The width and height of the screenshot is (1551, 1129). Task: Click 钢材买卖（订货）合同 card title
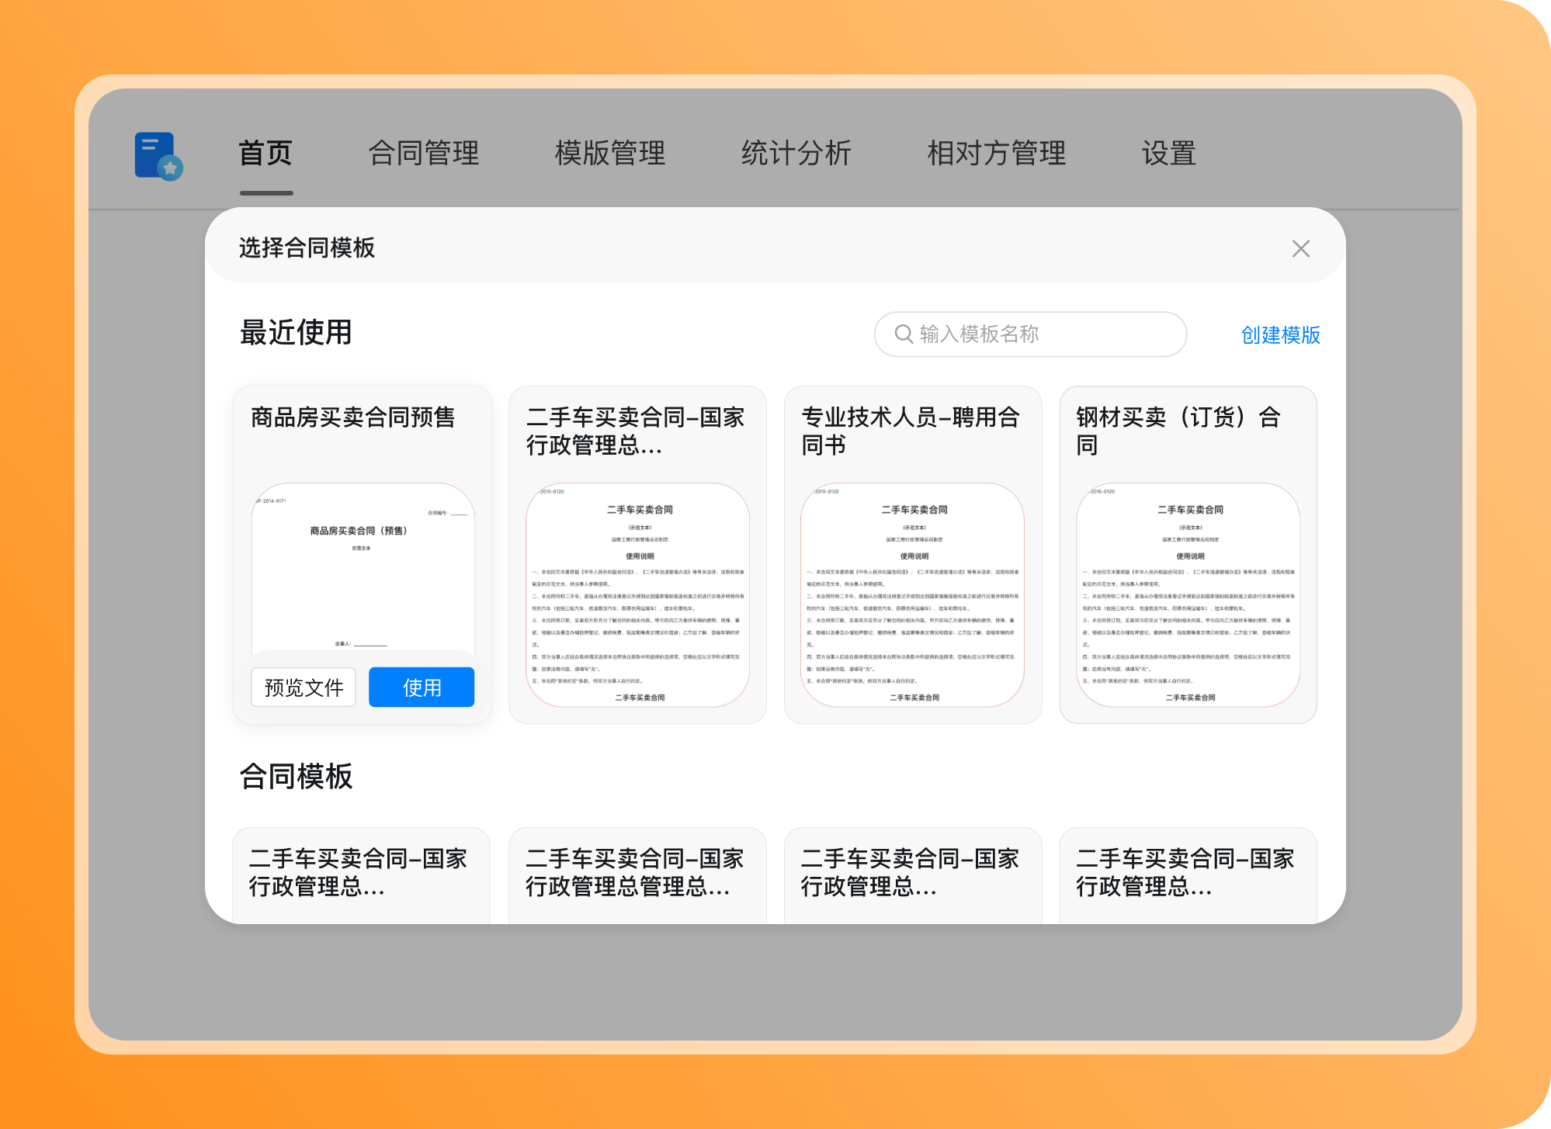1178,431
